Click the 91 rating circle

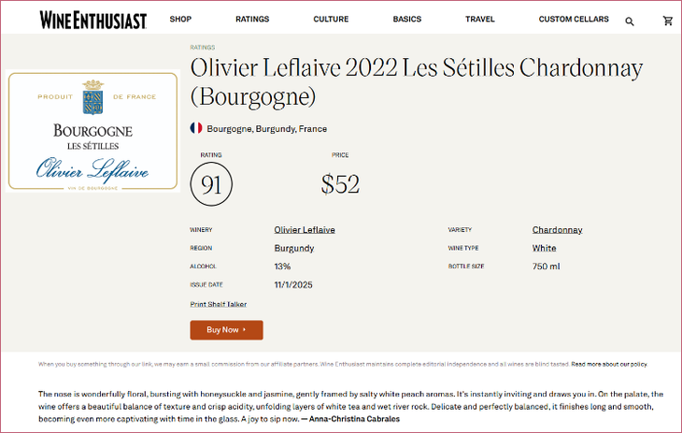pyautogui.click(x=211, y=184)
